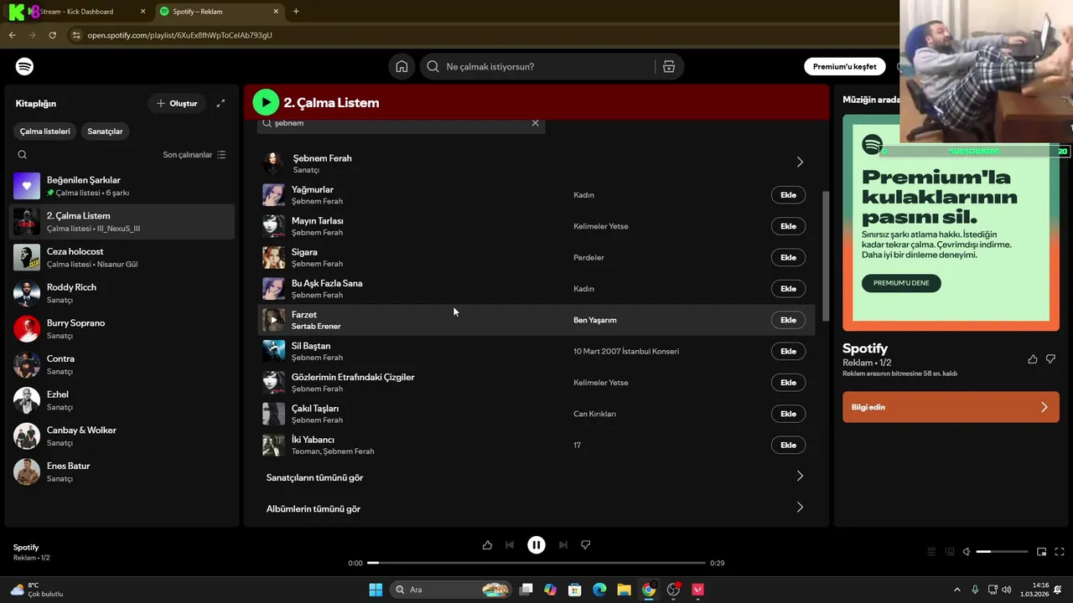Pause playback with the pause button
This screenshot has width=1073, height=603.
[x=536, y=545]
